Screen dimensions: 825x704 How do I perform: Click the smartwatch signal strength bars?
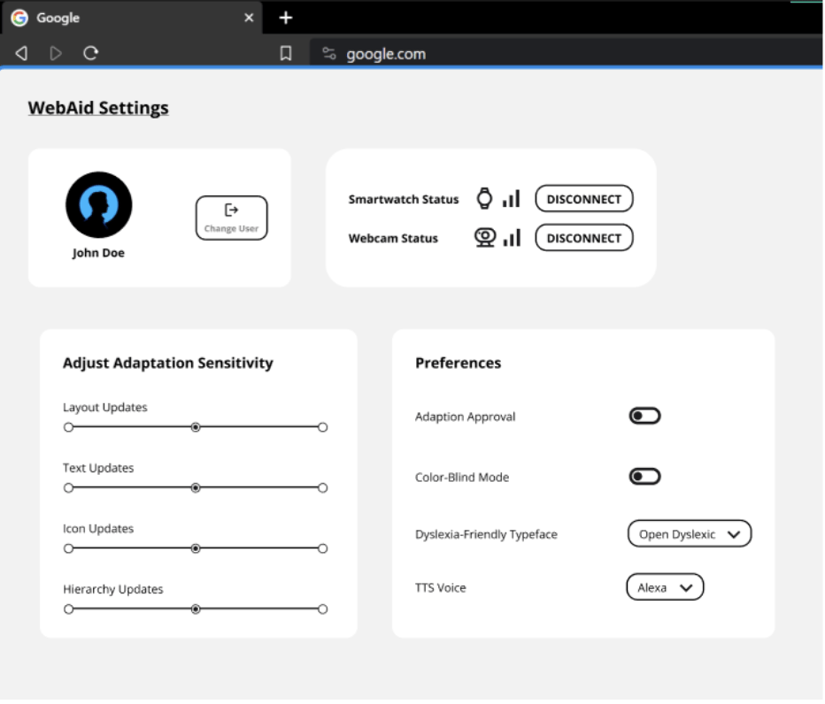512,199
